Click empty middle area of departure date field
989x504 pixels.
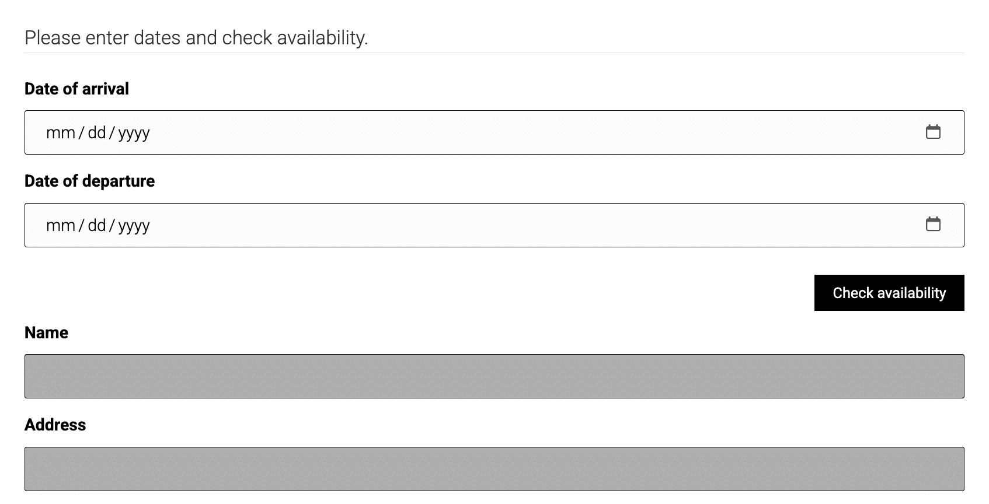(494, 225)
